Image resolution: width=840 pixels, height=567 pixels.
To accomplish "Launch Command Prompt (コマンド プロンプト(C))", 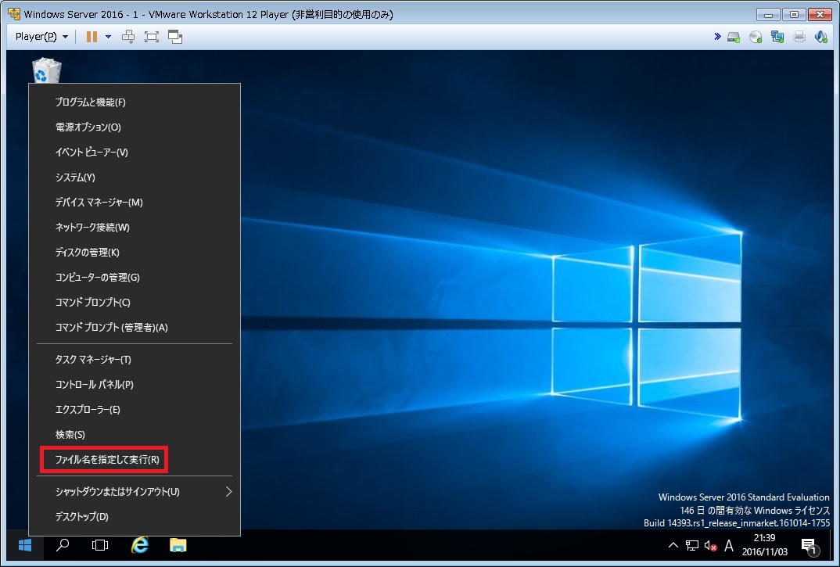I will 134,302.
